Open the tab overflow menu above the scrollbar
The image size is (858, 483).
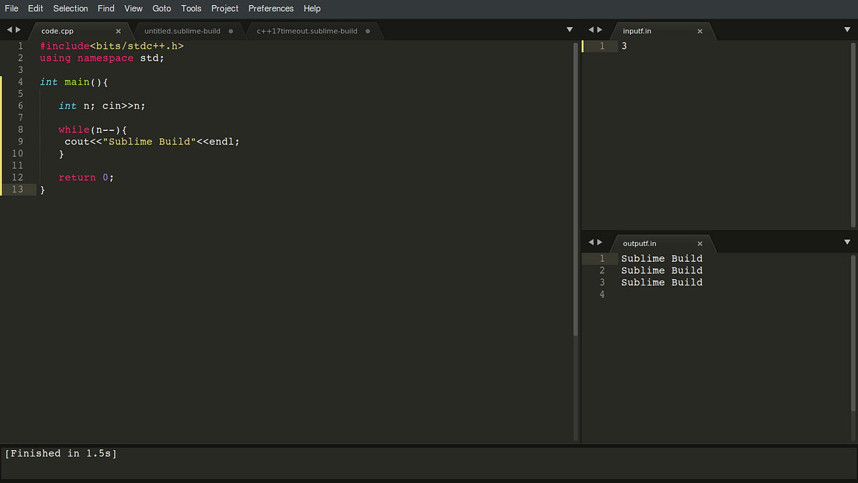coord(570,29)
